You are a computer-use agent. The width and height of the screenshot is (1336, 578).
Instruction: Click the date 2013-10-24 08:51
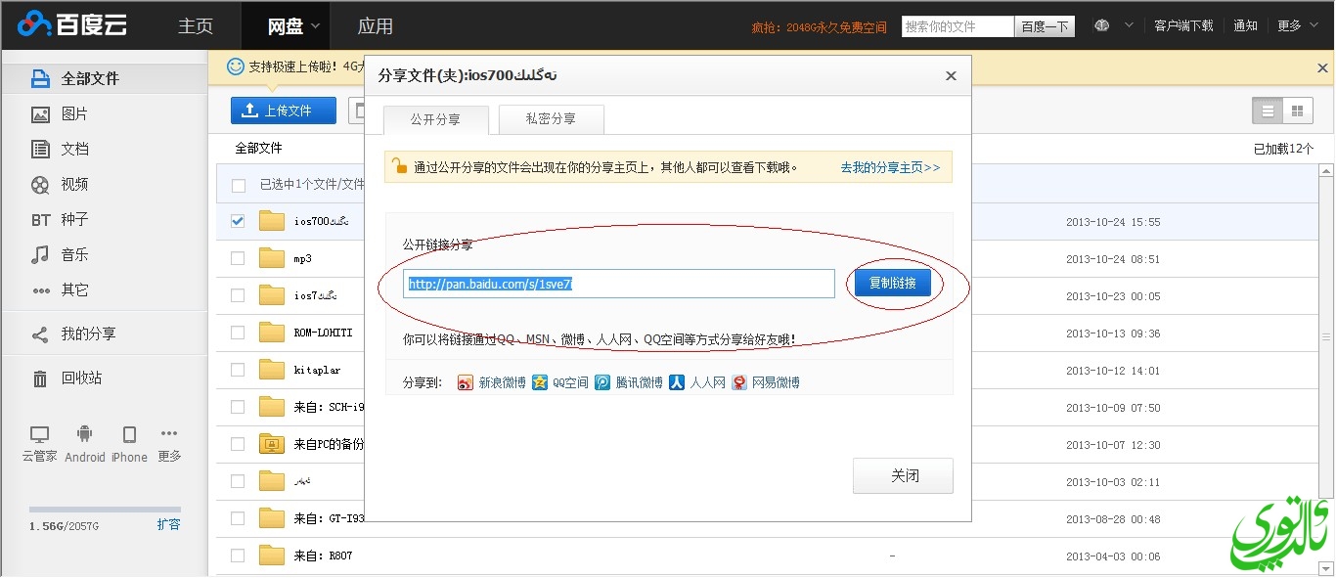[1113, 259]
